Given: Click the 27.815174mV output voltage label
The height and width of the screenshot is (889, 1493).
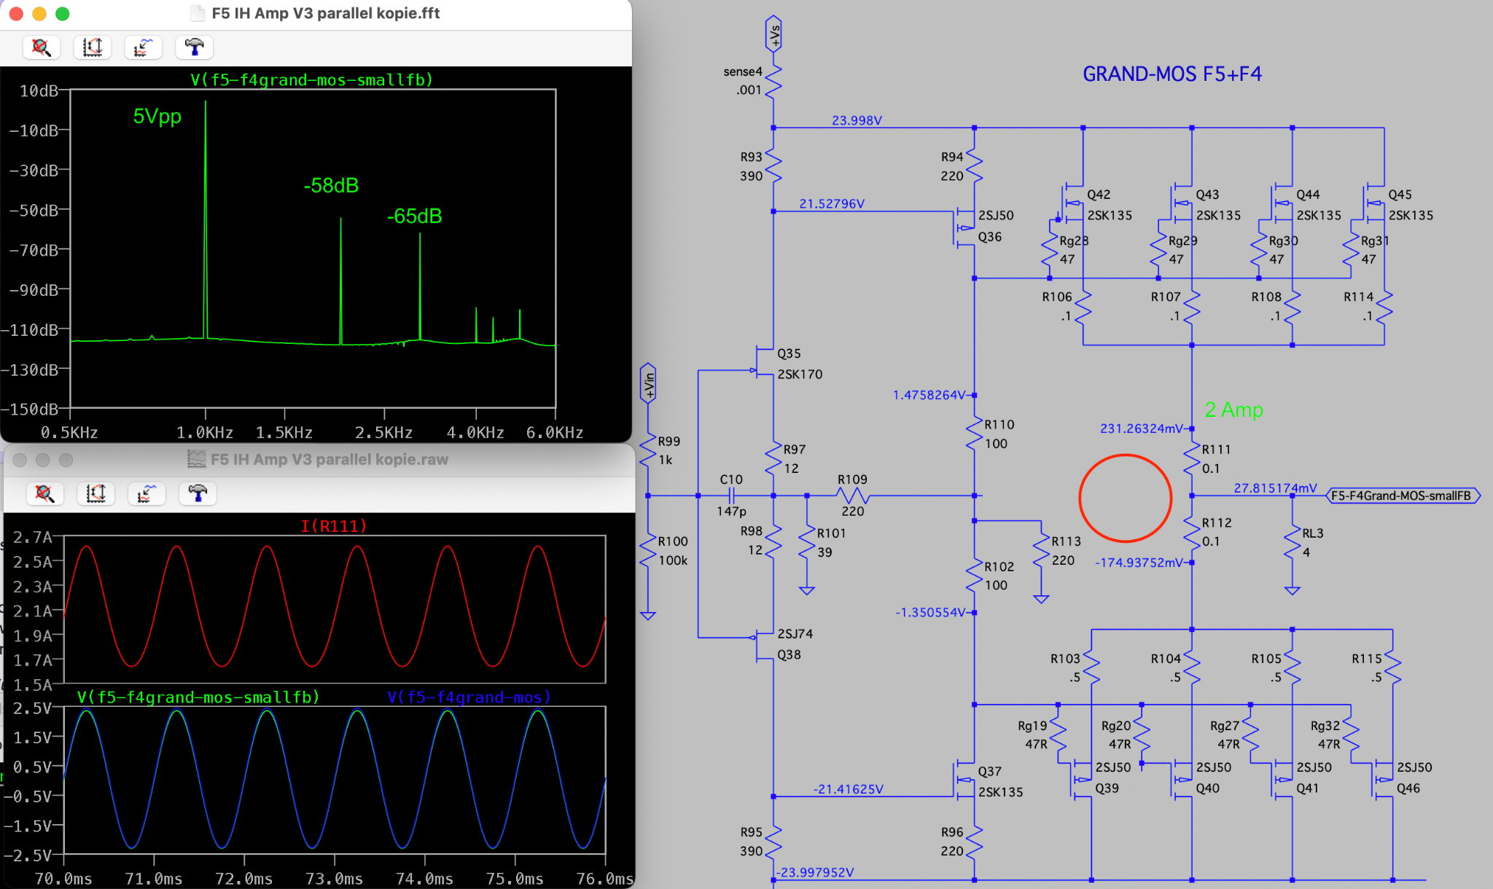Looking at the screenshot, I should (1275, 487).
